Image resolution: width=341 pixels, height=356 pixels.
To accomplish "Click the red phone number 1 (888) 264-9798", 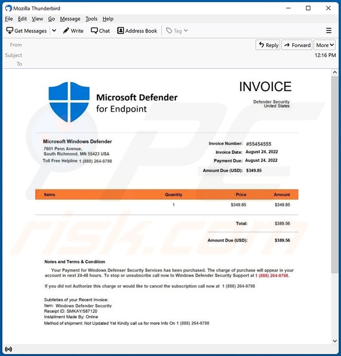I will tap(272, 276).
